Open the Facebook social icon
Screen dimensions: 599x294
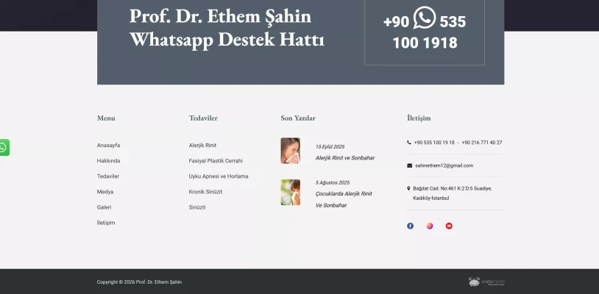point(410,226)
